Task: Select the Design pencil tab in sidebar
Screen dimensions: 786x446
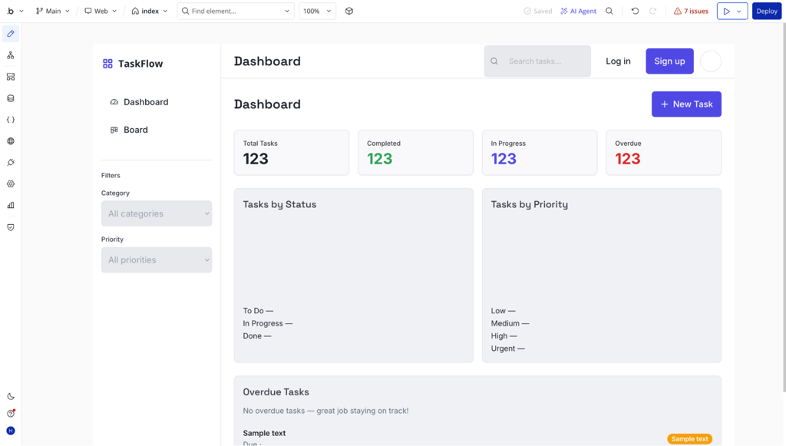Action: [x=11, y=34]
